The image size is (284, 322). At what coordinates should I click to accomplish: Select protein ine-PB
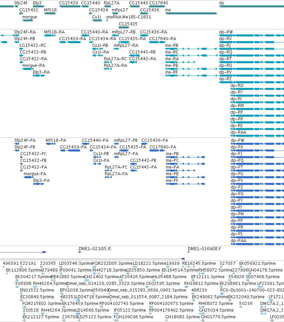[x=172, y=154]
